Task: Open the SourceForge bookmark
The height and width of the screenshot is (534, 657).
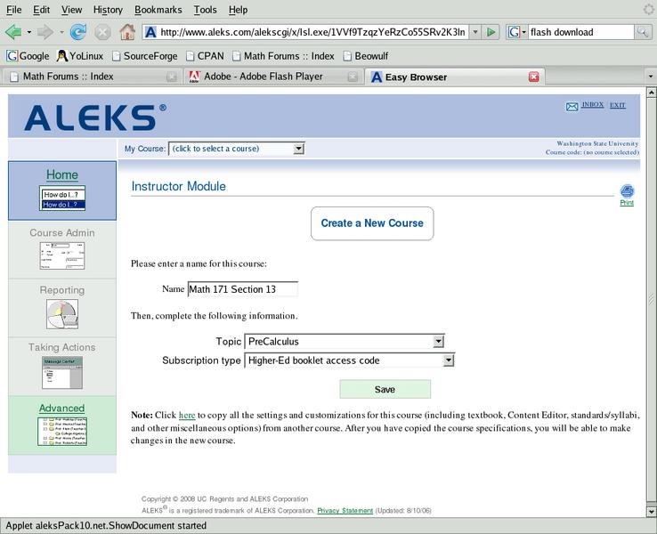Action: coord(145,56)
